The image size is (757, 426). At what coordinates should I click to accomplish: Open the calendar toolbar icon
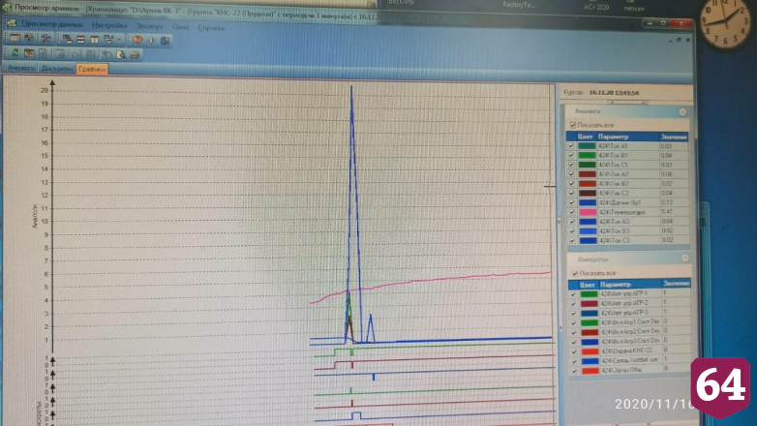15,38
